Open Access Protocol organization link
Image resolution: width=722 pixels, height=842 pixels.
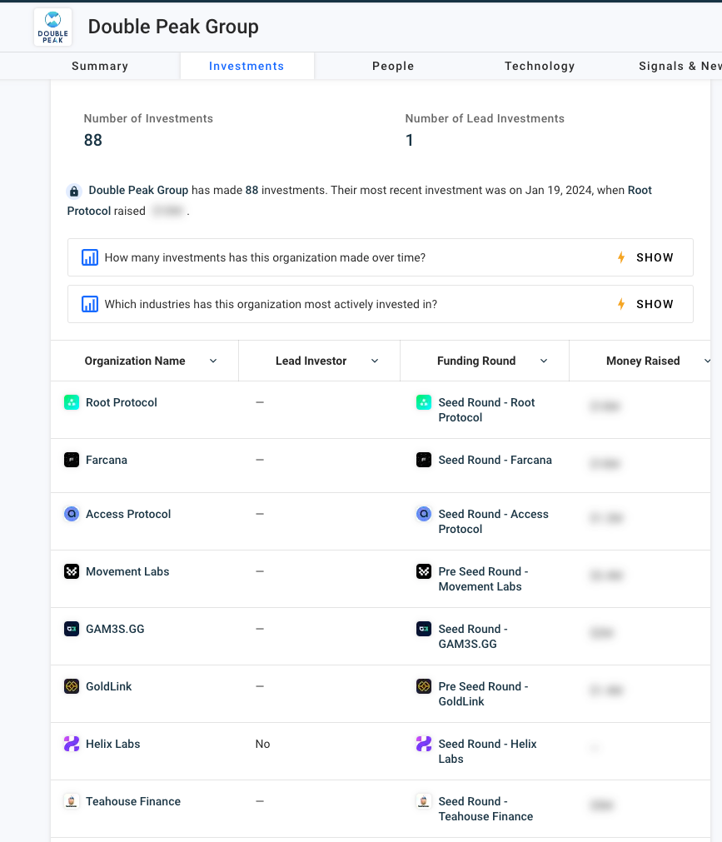[x=128, y=515]
